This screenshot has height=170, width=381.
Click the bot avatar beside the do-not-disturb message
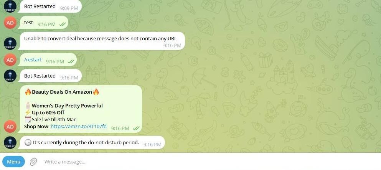pos(10,142)
